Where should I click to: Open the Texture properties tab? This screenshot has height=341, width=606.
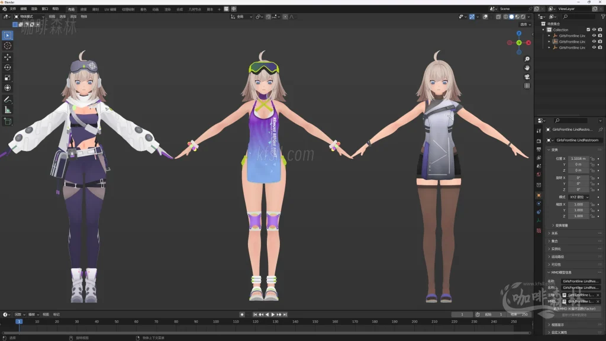[x=539, y=230]
